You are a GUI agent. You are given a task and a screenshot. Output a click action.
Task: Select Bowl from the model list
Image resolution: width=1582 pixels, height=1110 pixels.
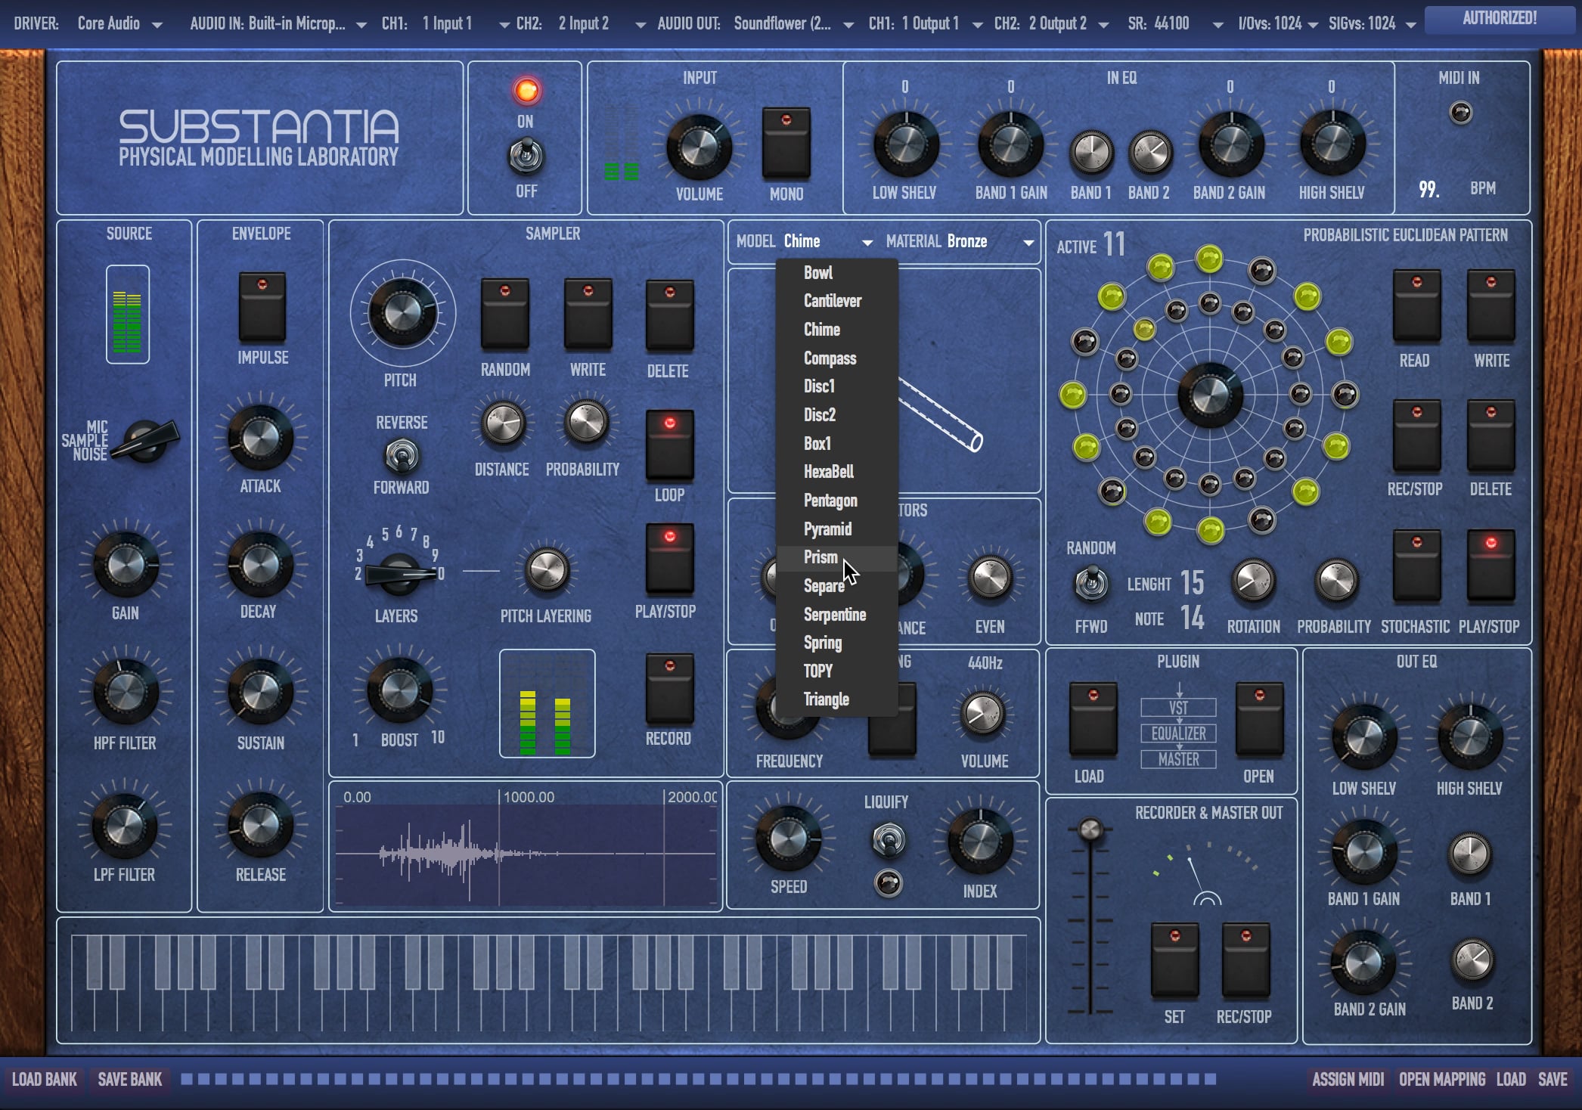[837, 273]
